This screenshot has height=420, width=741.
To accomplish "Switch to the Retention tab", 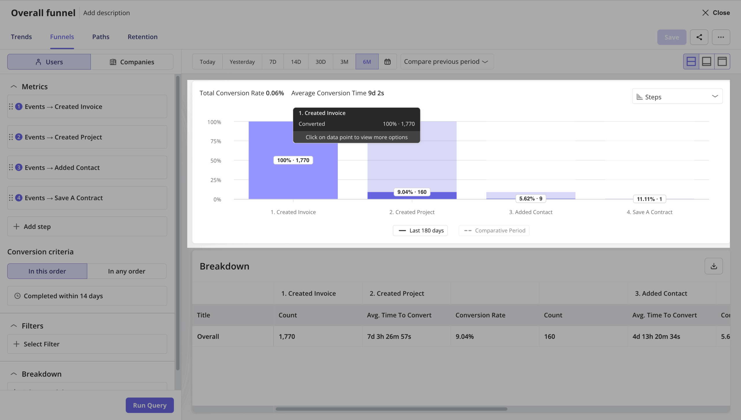I will pyautogui.click(x=142, y=37).
